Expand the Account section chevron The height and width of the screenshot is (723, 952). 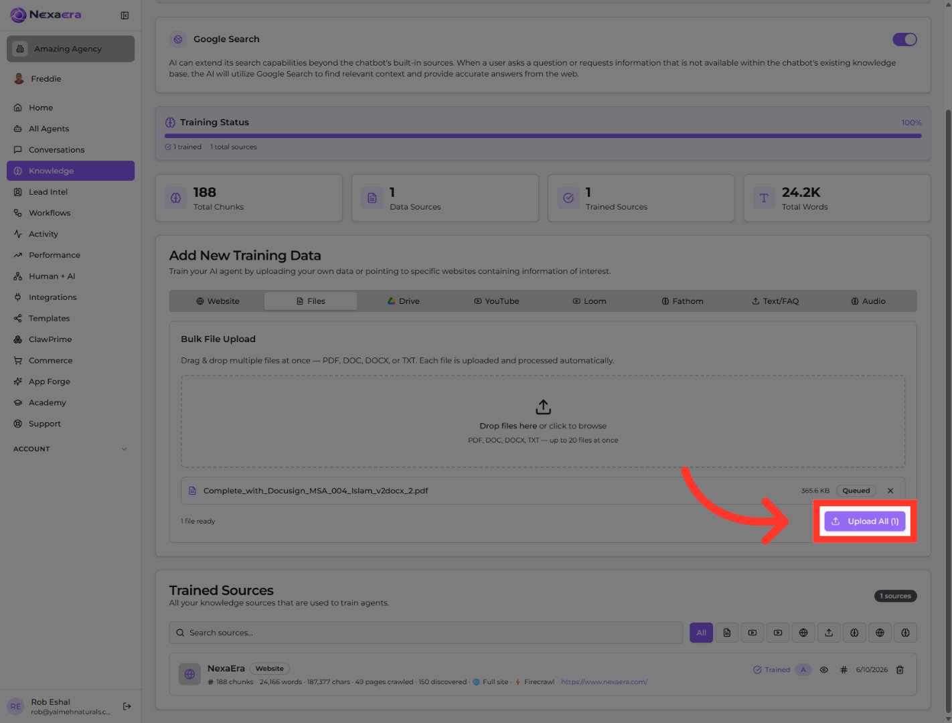click(x=124, y=449)
